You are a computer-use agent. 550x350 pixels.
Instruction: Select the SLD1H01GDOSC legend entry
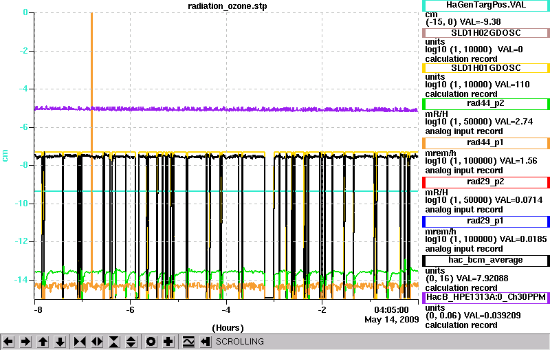(x=486, y=68)
